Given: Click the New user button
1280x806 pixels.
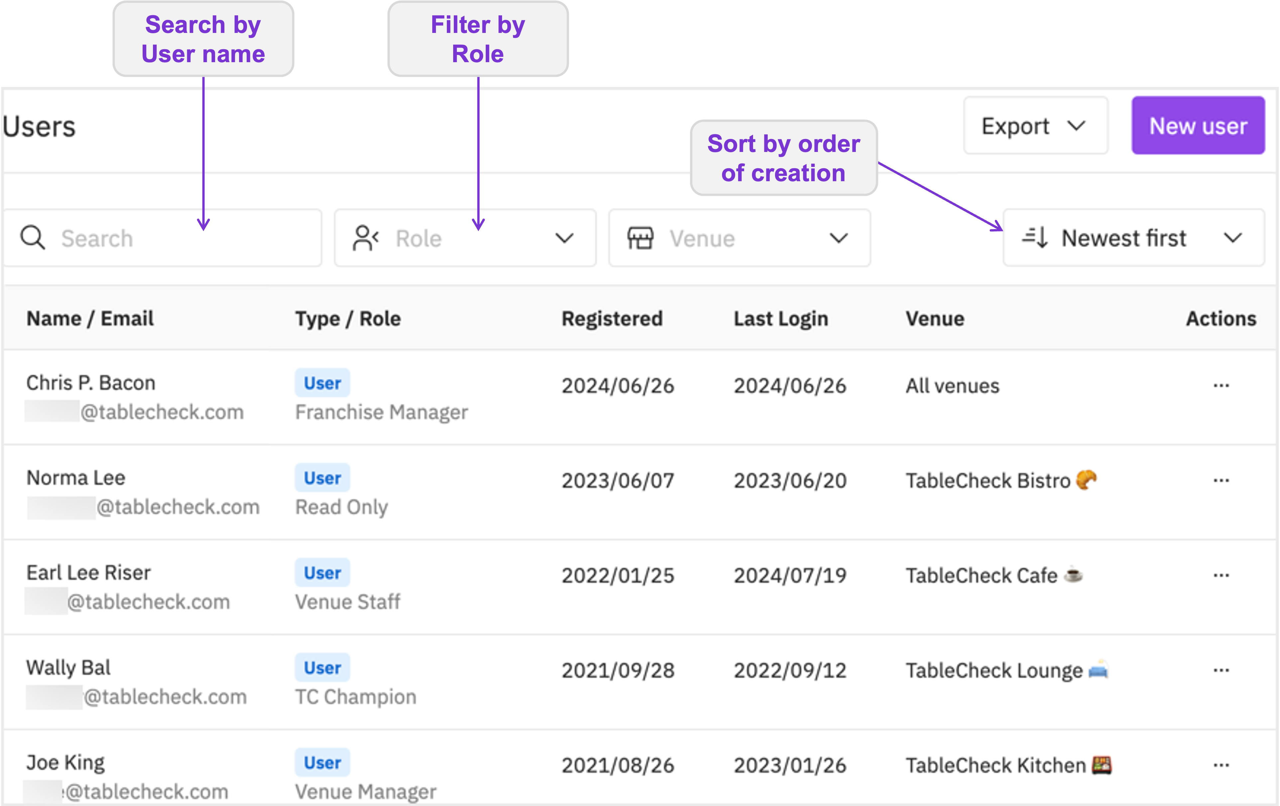Looking at the screenshot, I should tap(1198, 126).
